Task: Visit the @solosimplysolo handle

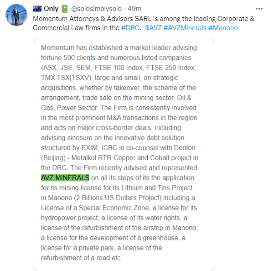Action: point(96,9)
